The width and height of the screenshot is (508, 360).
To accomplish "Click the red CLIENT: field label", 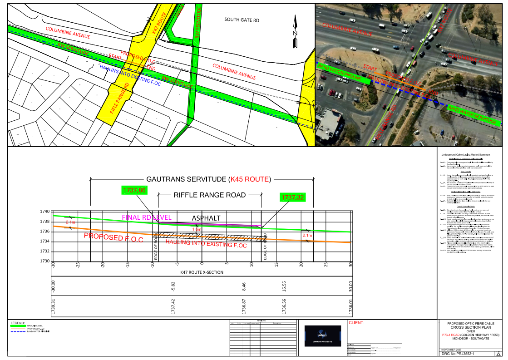I will [x=356, y=323].
